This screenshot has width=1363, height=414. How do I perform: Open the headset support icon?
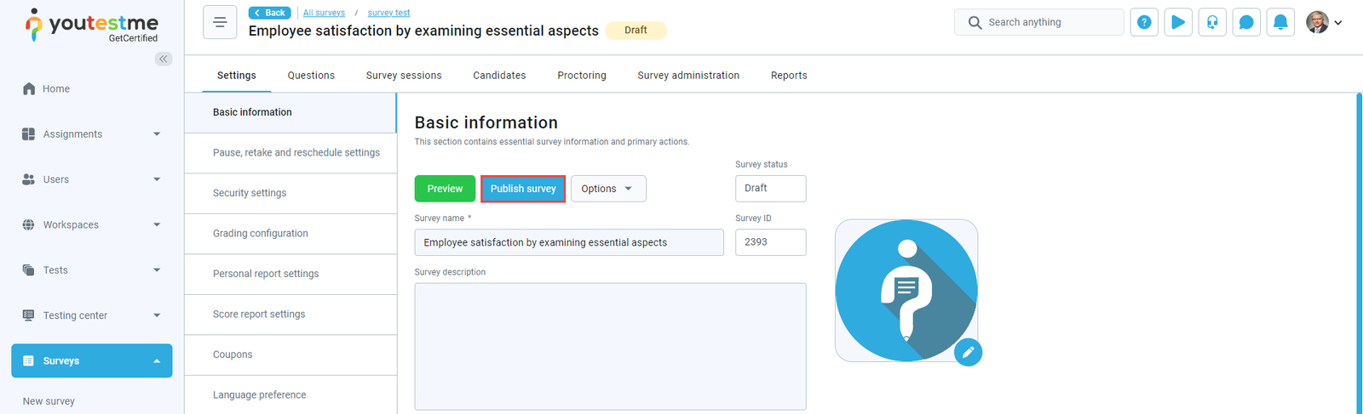click(1212, 23)
